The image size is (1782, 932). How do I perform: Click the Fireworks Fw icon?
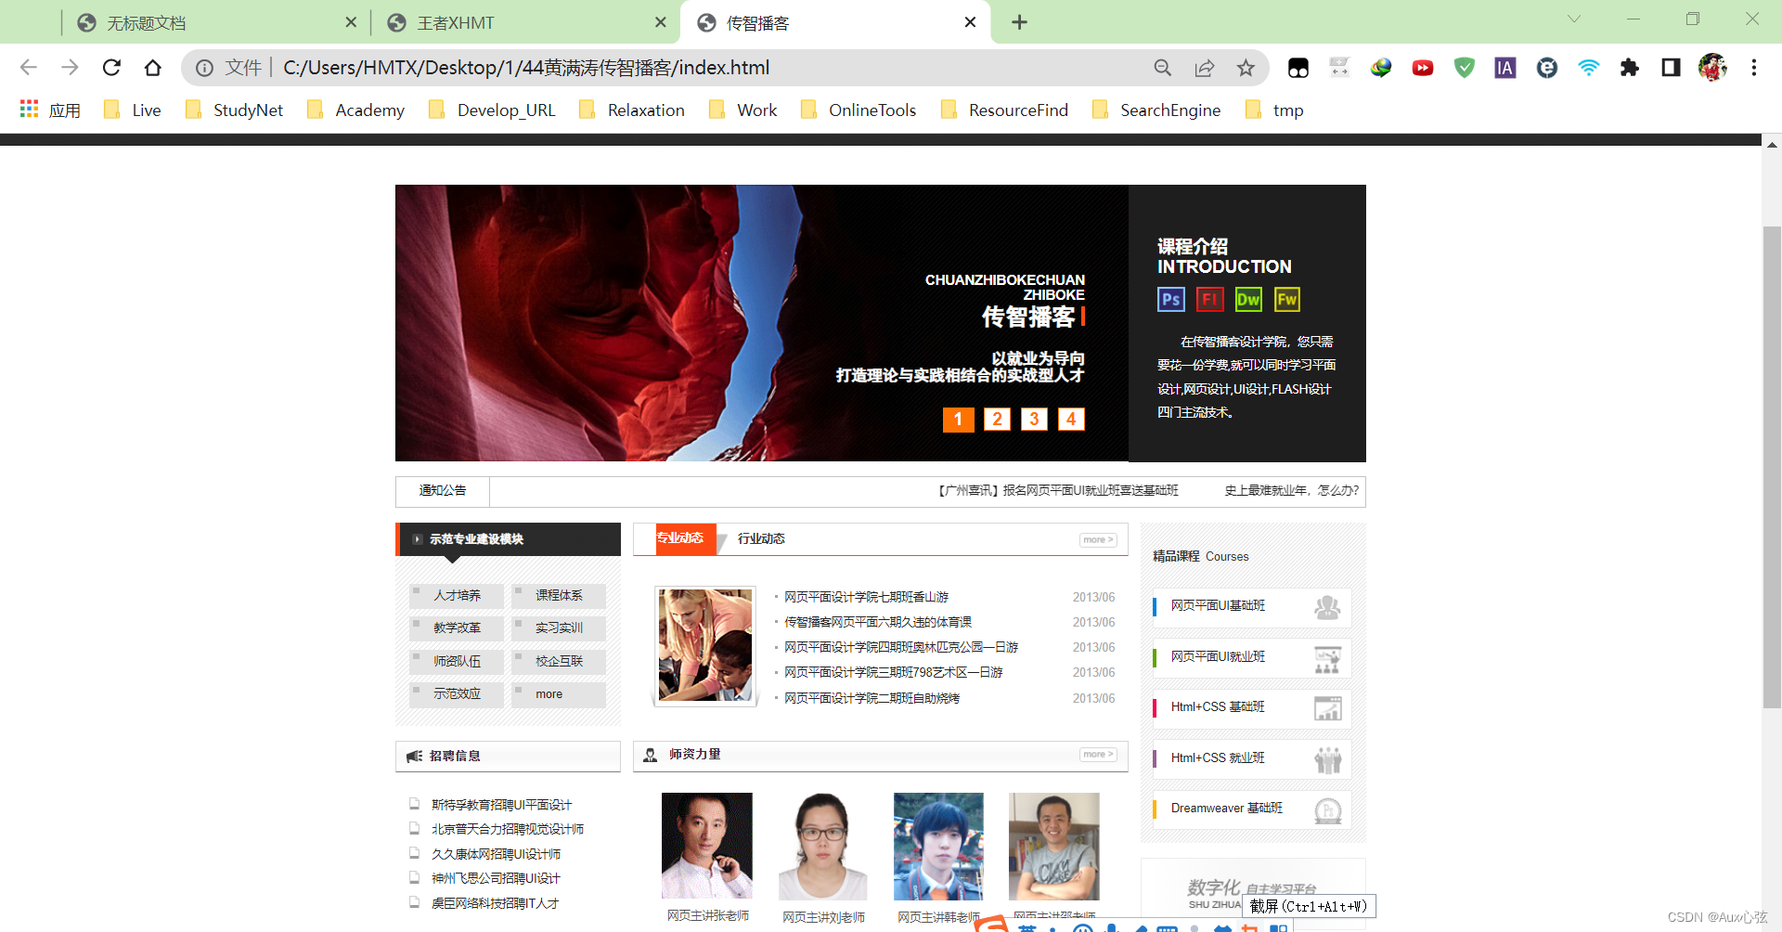1287,299
